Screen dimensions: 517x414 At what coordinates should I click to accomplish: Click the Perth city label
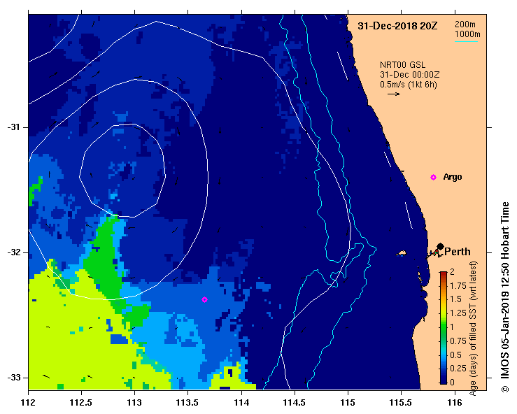click(458, 252)
